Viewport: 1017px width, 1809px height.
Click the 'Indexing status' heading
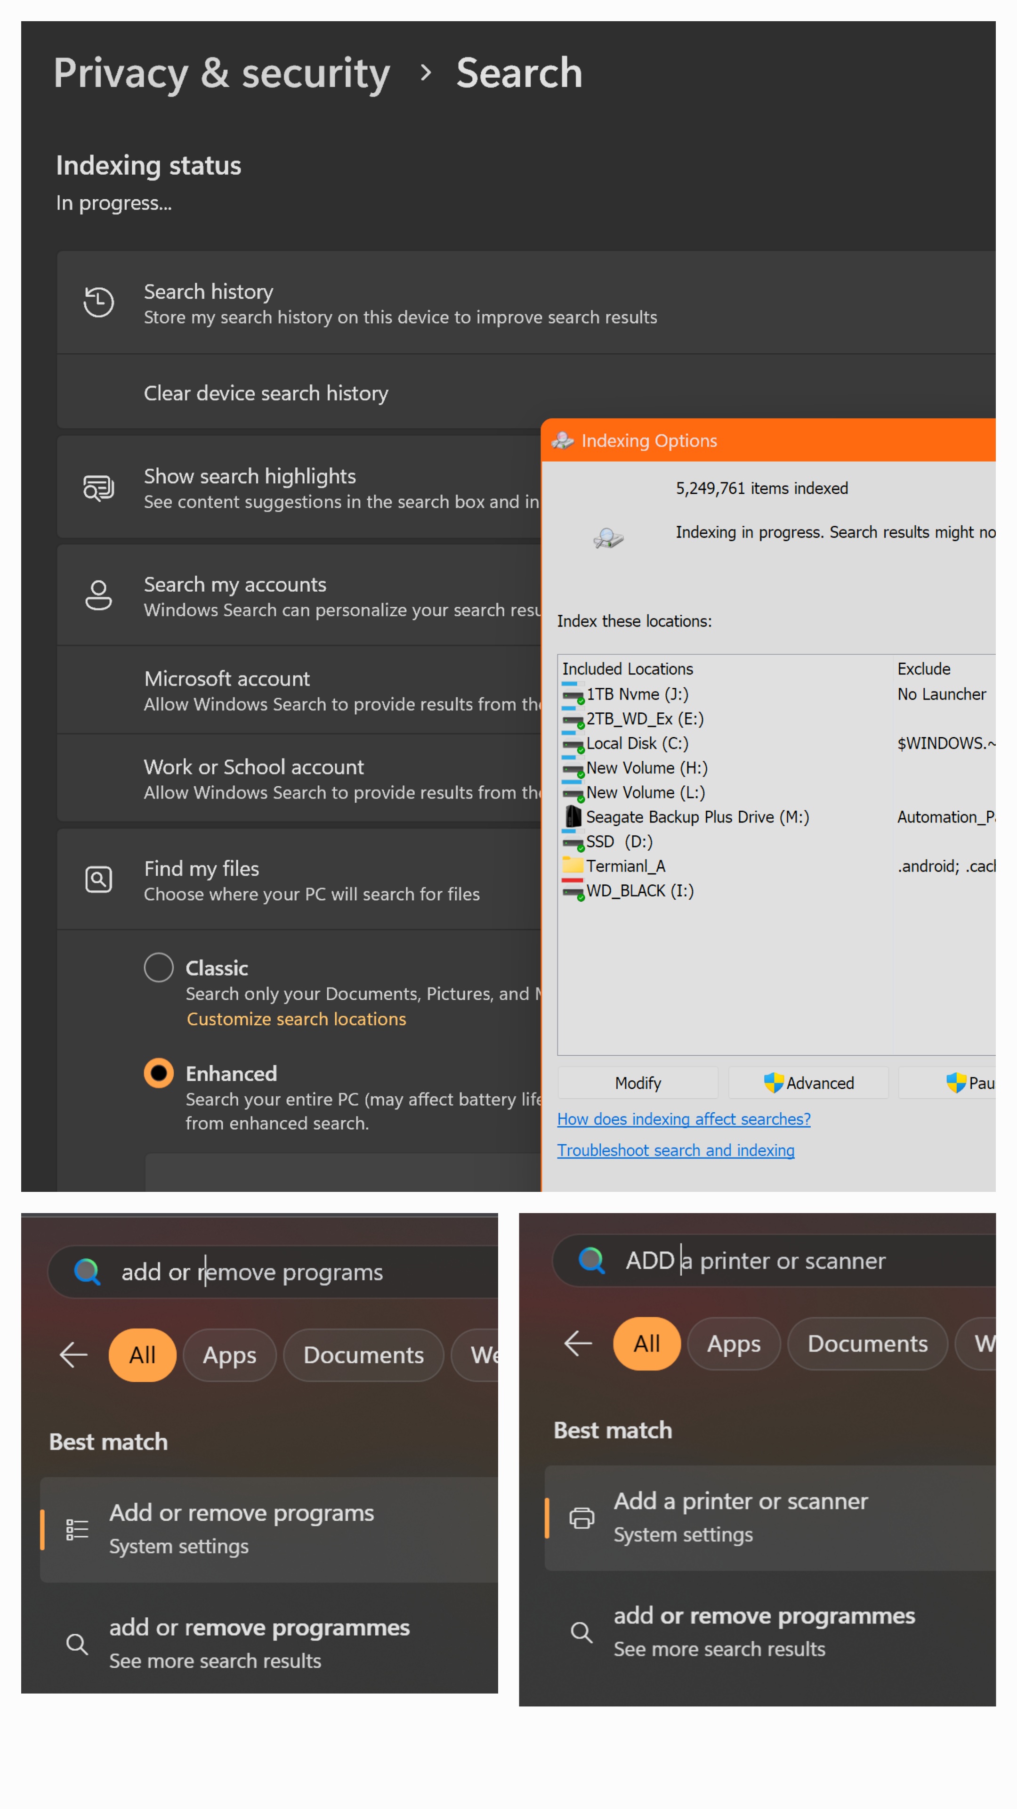click(x=149, y=166)
